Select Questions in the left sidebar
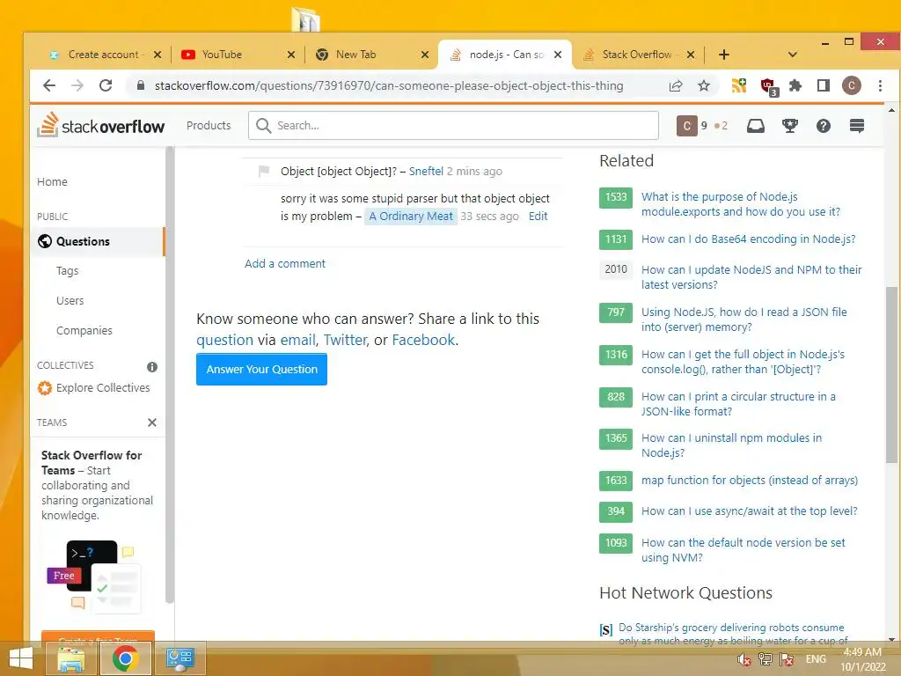Image resolution: width=901 pixels, height=676 pixels. point(98,241)
